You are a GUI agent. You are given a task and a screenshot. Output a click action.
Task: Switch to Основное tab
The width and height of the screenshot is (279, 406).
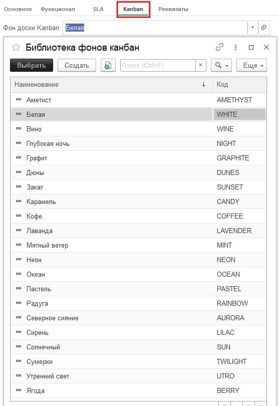[18, 9]
